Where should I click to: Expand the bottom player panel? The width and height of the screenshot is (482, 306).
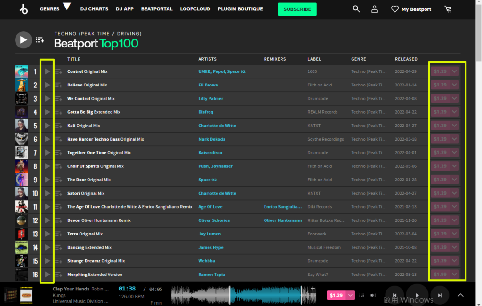(x=460, y=295)
